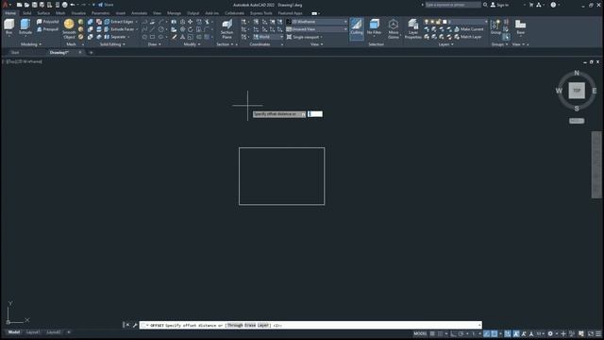Expand the Modeling panel dropdown
The image size is (604, 340).
coord(31,44)
